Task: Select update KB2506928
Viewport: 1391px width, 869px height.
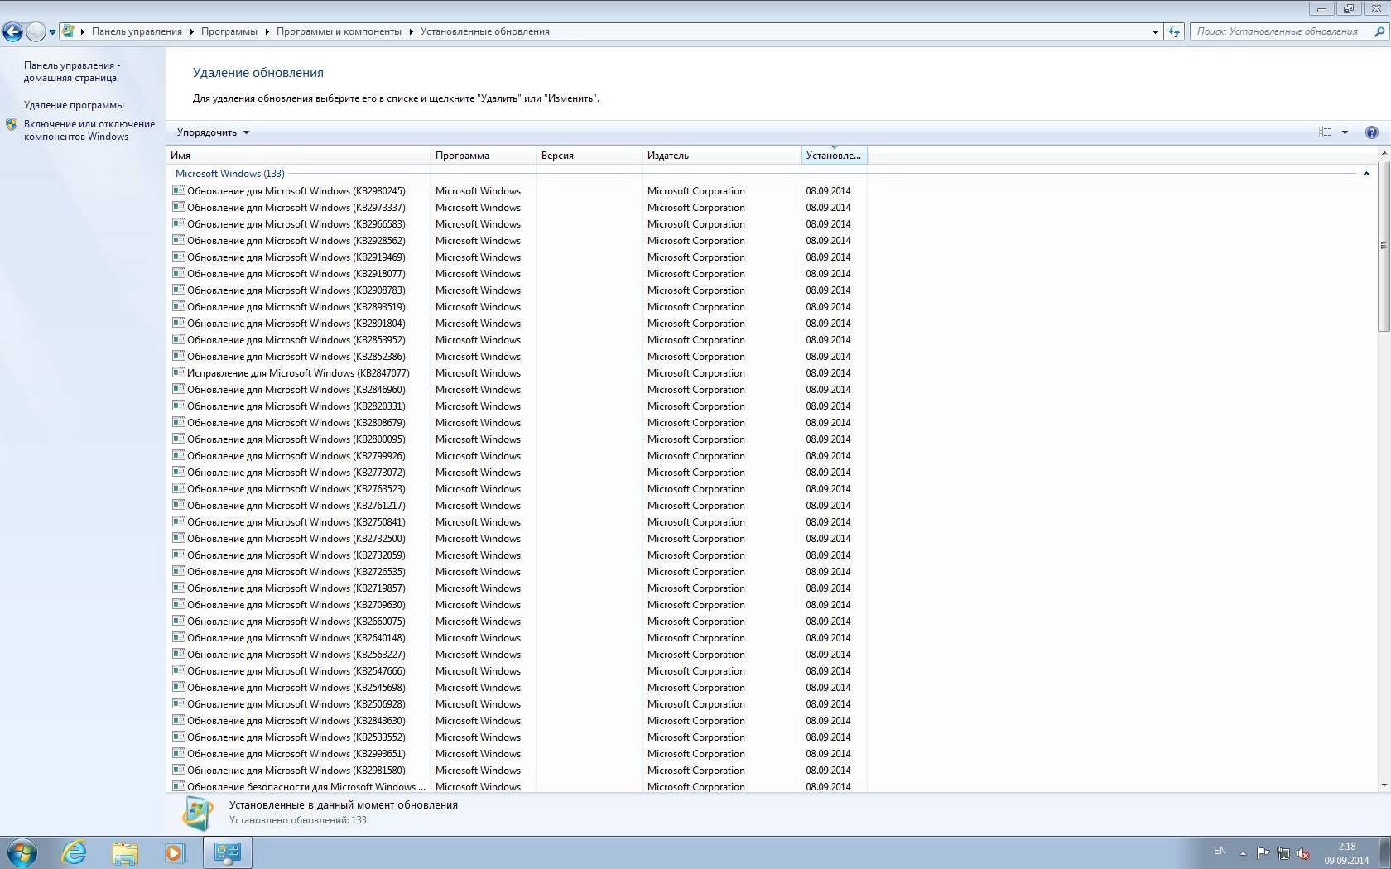Action: tap(517, 704)
